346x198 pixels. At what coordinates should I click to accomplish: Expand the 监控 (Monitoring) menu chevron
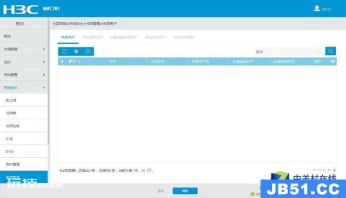click(43, 62)
